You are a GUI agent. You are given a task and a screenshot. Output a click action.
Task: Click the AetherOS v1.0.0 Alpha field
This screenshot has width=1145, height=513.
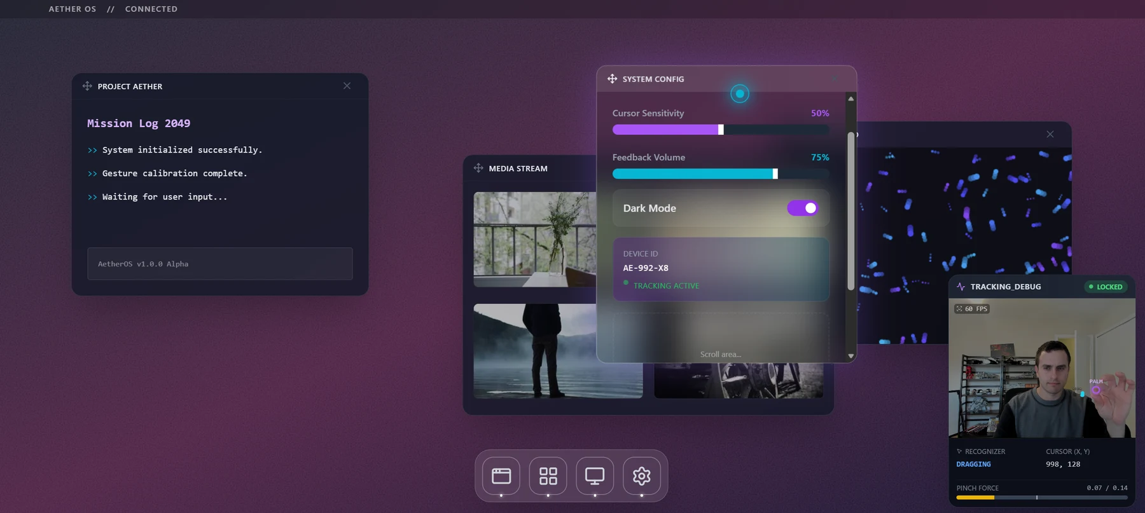(220, 264)
